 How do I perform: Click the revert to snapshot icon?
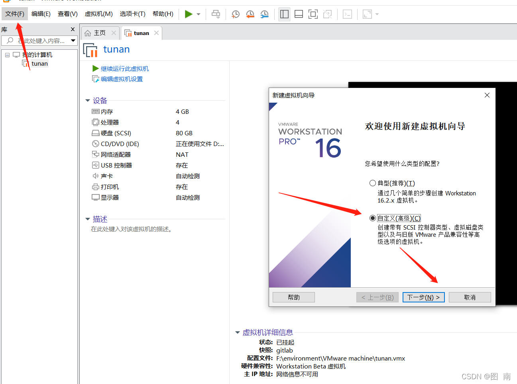click(x=250, y=14)
